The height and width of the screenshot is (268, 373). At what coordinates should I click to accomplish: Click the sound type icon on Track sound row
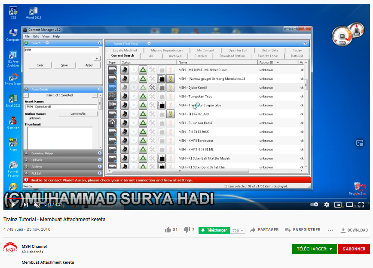(112, 105)
